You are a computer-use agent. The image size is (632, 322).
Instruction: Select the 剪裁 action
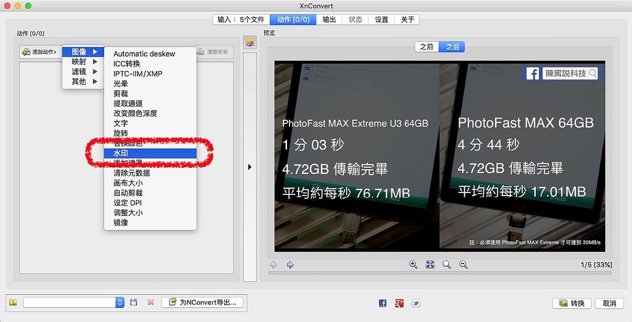coord(150,94)
